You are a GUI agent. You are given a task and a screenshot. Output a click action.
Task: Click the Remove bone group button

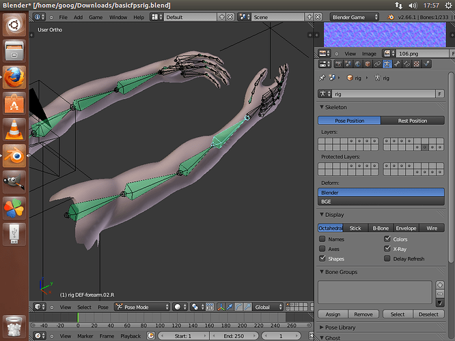point(363,314)
